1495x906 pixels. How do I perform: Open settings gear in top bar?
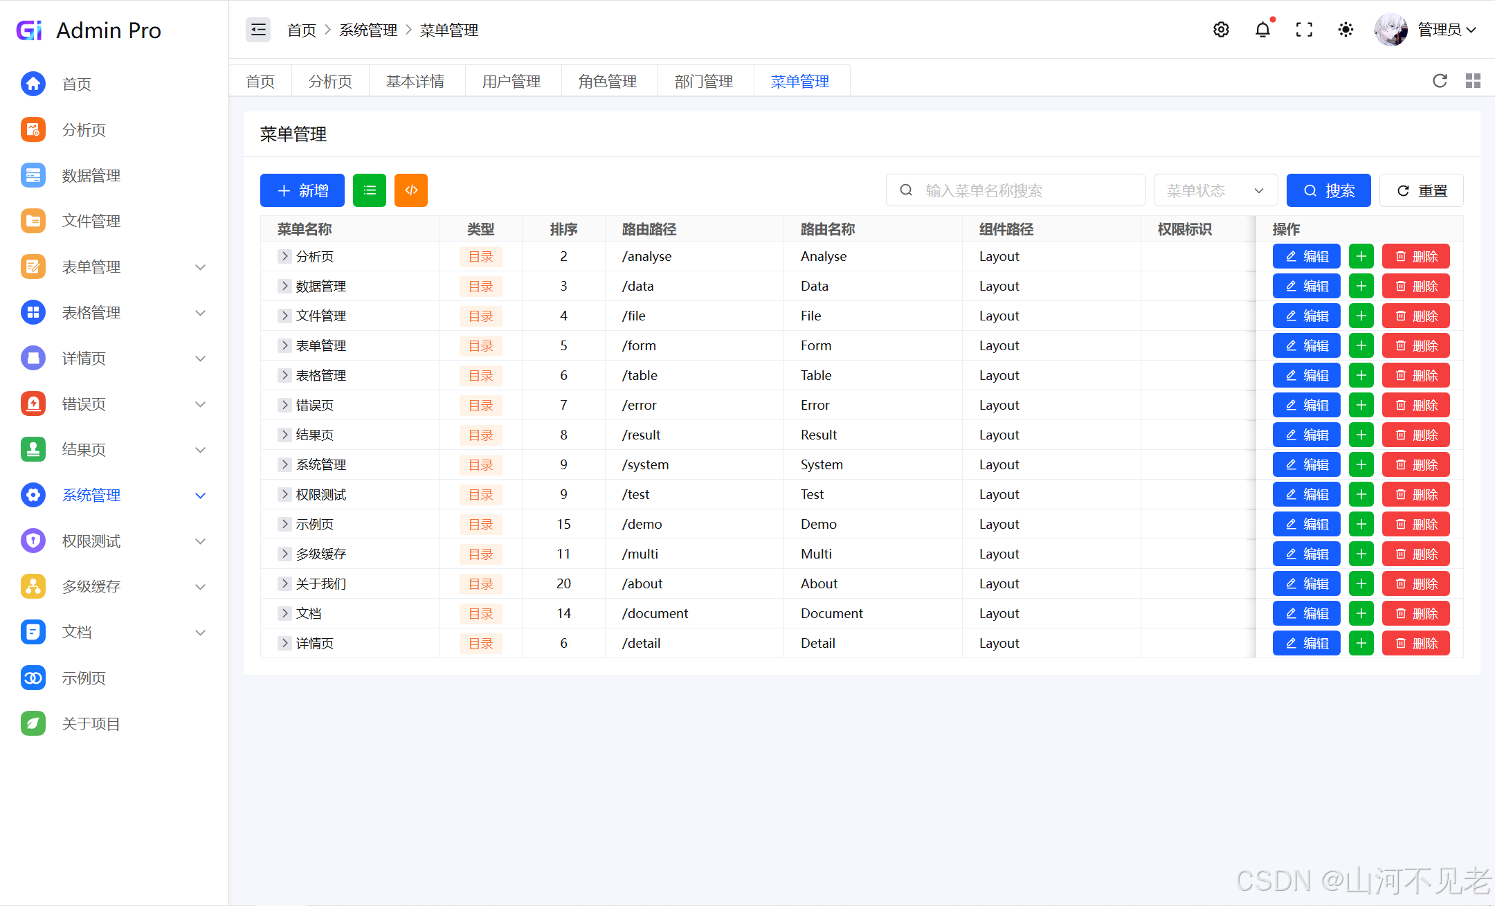(x=1221, y=30)
